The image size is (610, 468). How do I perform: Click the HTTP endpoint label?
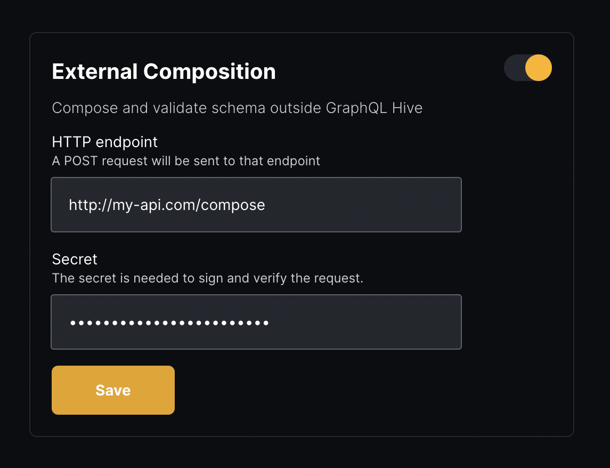104,142
